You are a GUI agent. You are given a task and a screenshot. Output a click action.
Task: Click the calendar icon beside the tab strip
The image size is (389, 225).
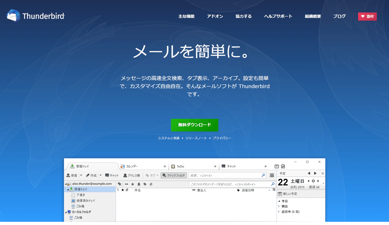(277, 166)
